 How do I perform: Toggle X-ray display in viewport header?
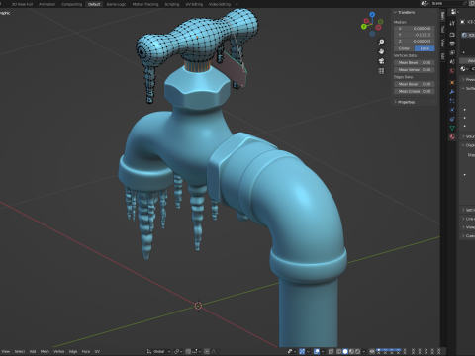pyautogui.click(x=331, y=351)
